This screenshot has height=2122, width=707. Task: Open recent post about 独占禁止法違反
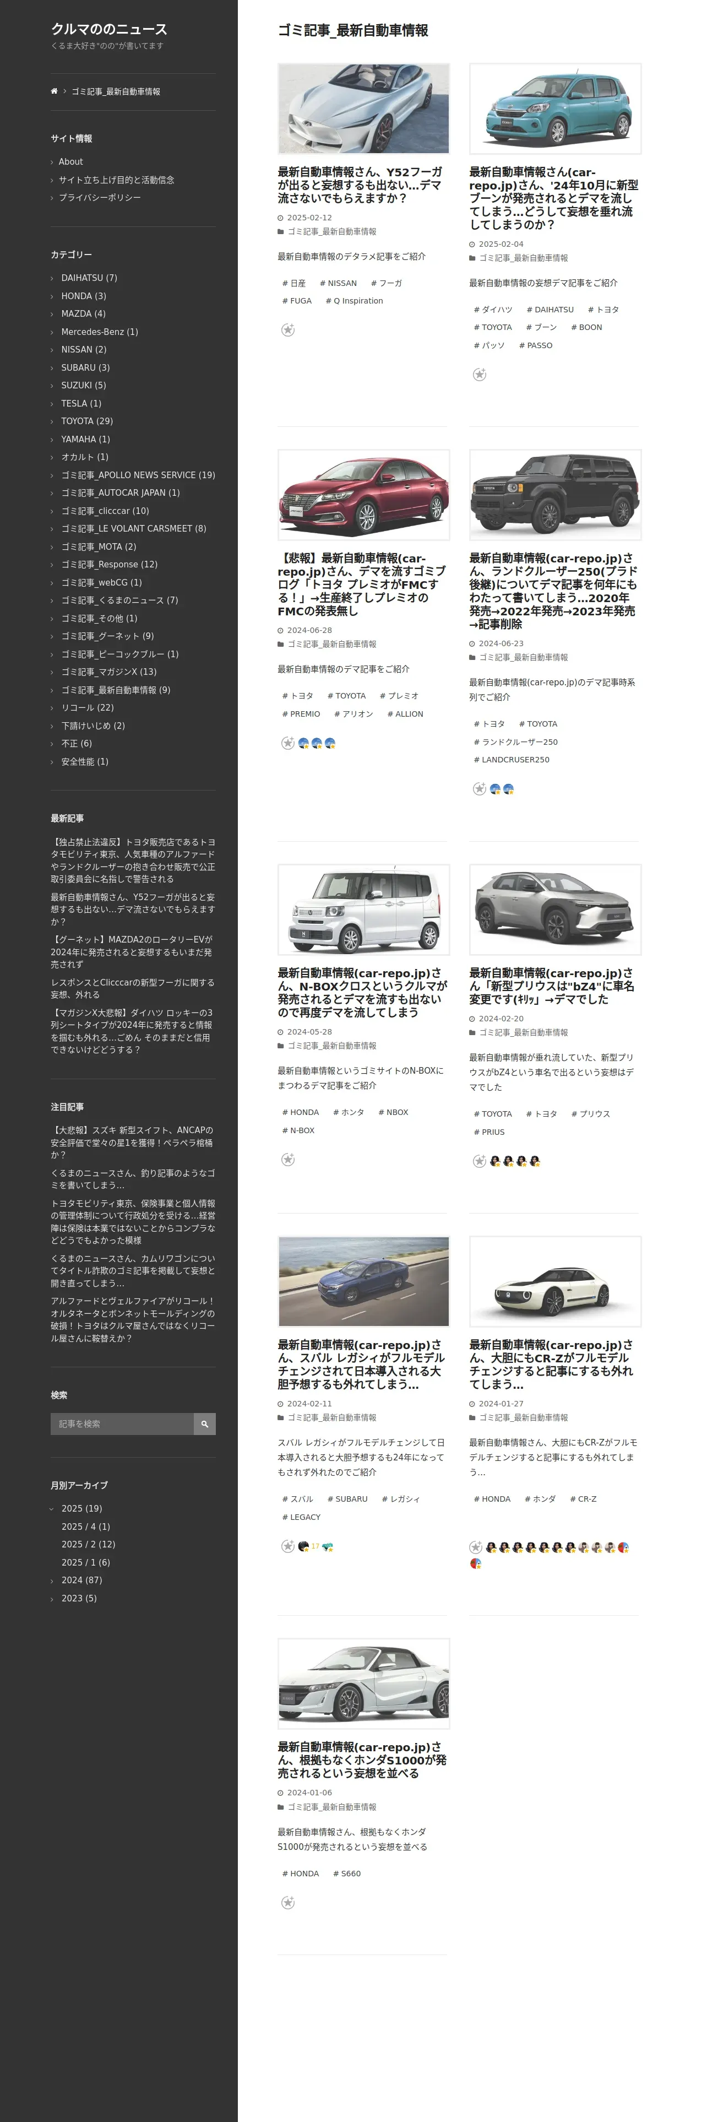pos(133,861)
